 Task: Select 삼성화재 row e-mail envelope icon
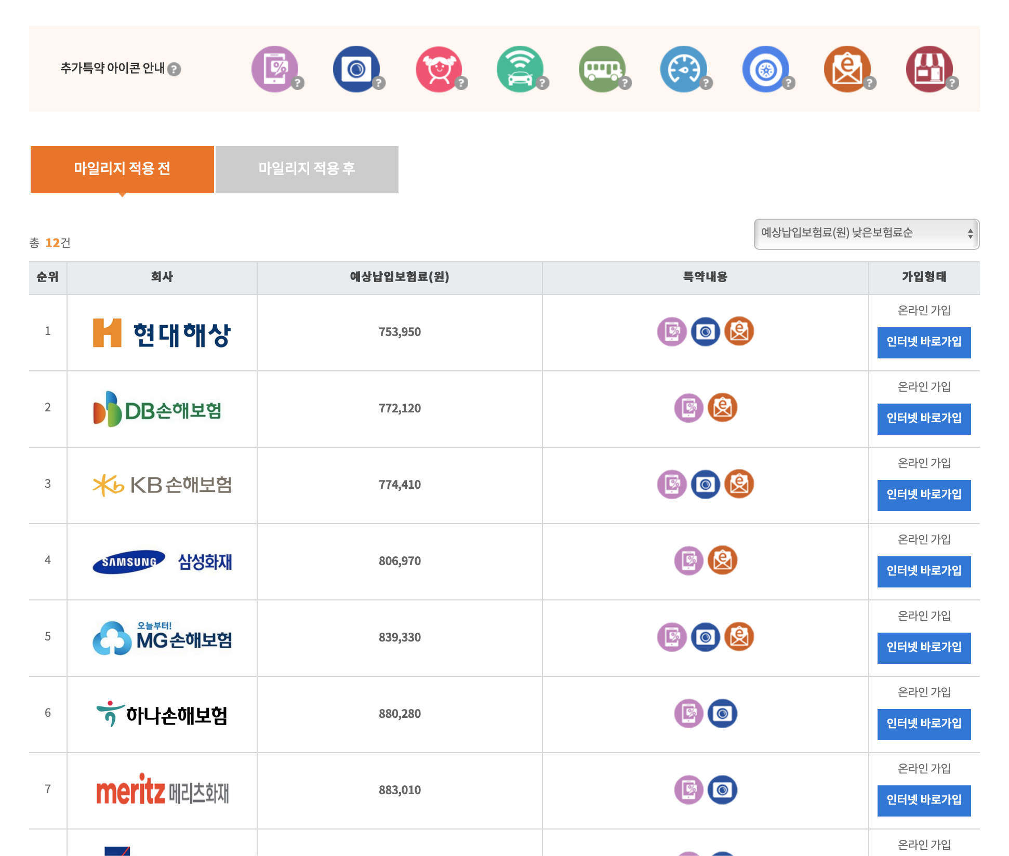(723, 560)
